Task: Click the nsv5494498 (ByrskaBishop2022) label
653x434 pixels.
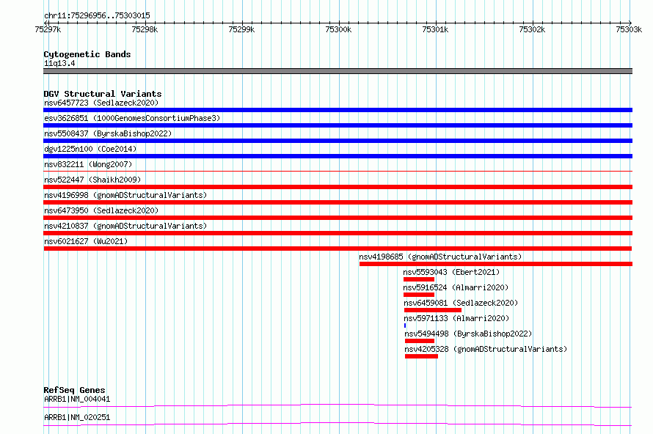Action: tap(468, 334)
